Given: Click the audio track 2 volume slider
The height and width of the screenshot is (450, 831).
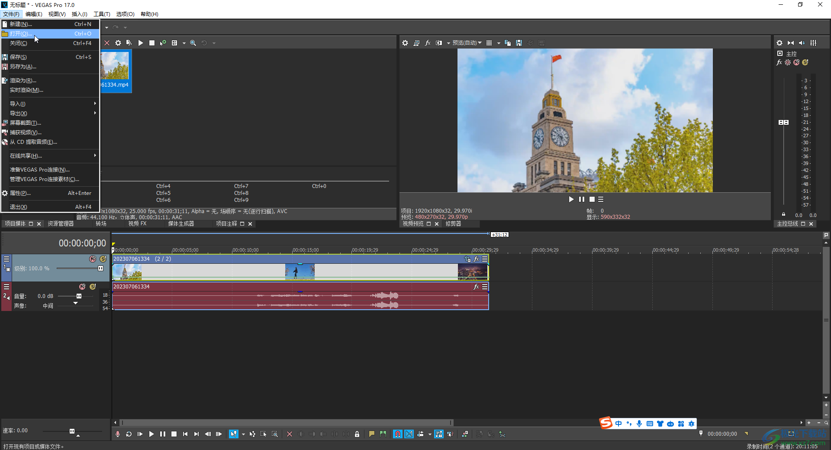Looking at the screenshot, I should [x=79, y=296].
